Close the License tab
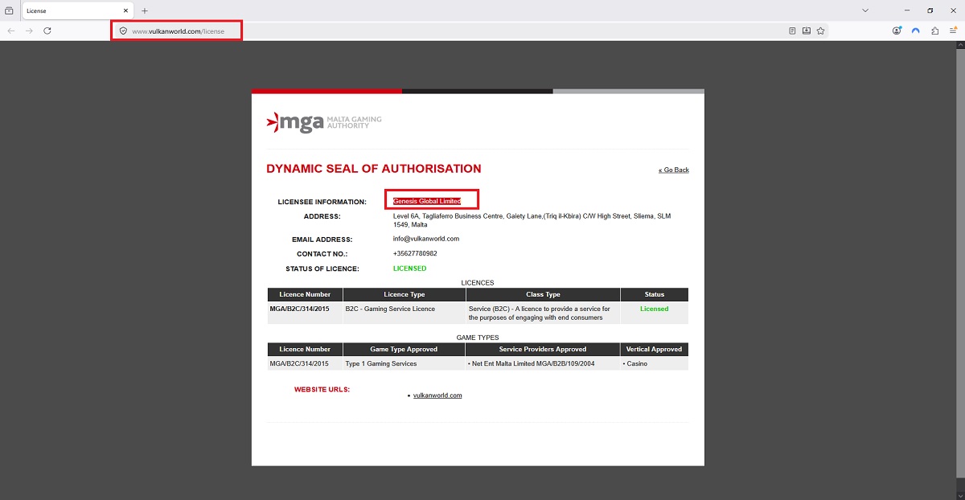 tap(126, 10)
